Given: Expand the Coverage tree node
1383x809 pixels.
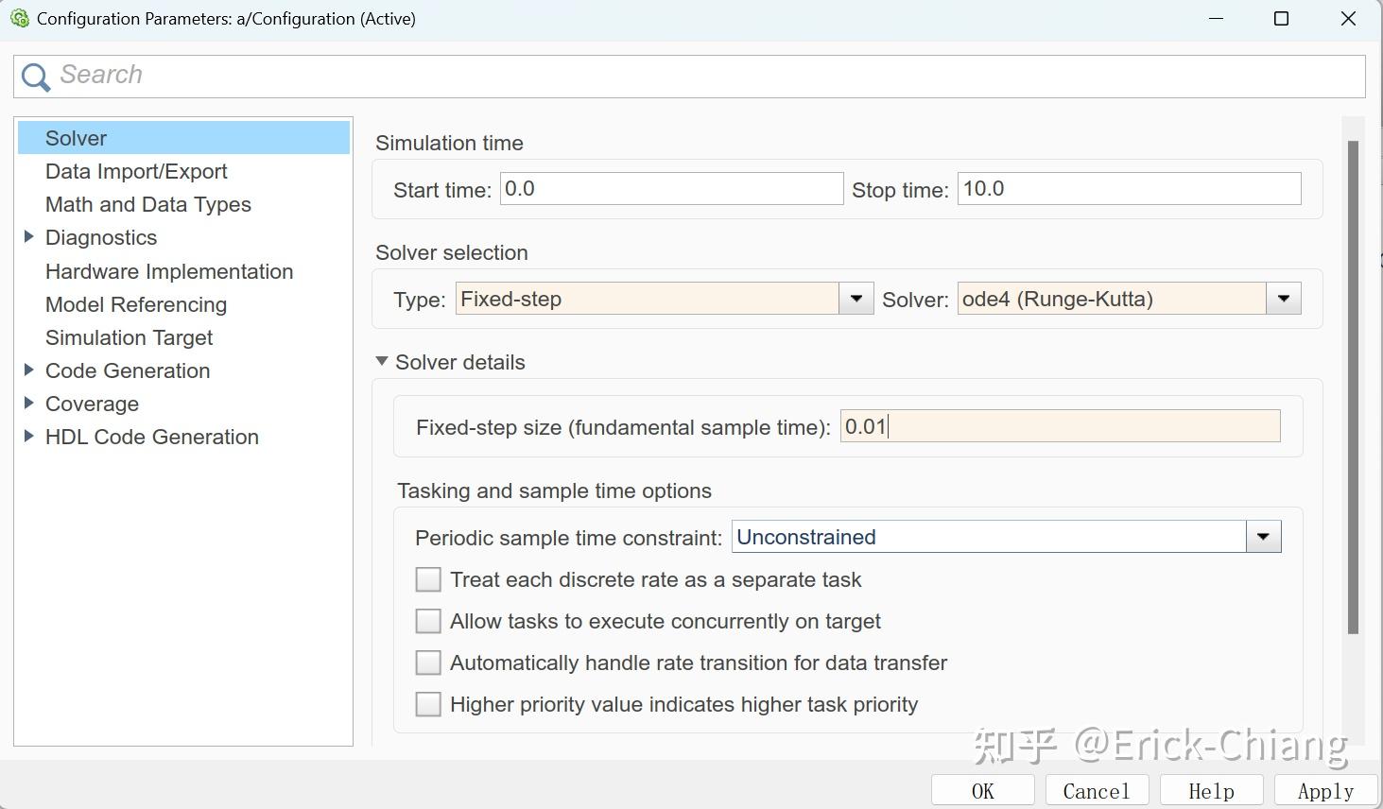Looking at the screenshot, I should [x=28, y=404].
